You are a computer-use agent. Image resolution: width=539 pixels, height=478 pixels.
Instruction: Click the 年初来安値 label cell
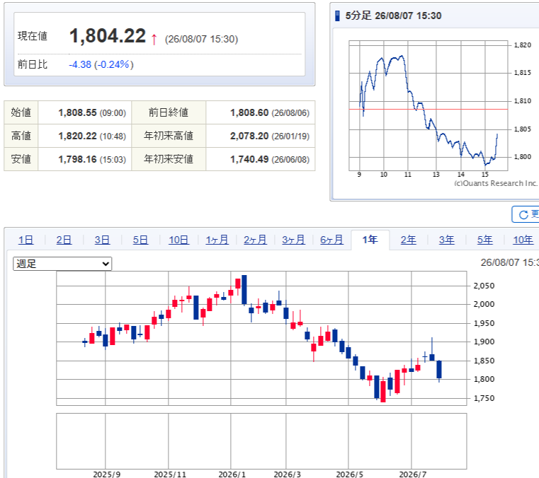pos(169,159)
